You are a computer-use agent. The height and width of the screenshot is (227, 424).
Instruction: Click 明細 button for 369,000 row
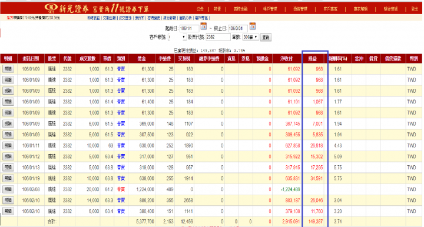click(x=8, y=123)
